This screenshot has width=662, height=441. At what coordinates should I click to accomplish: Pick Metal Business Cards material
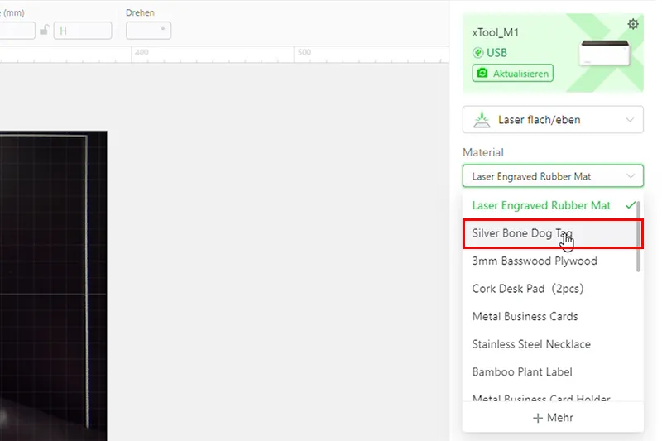[x=553, y=317]
